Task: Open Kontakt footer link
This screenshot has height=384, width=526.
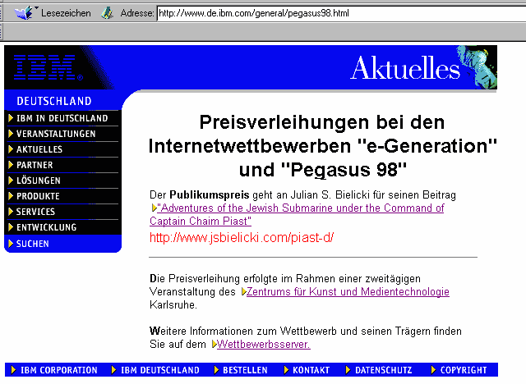Action: point(311,370)
